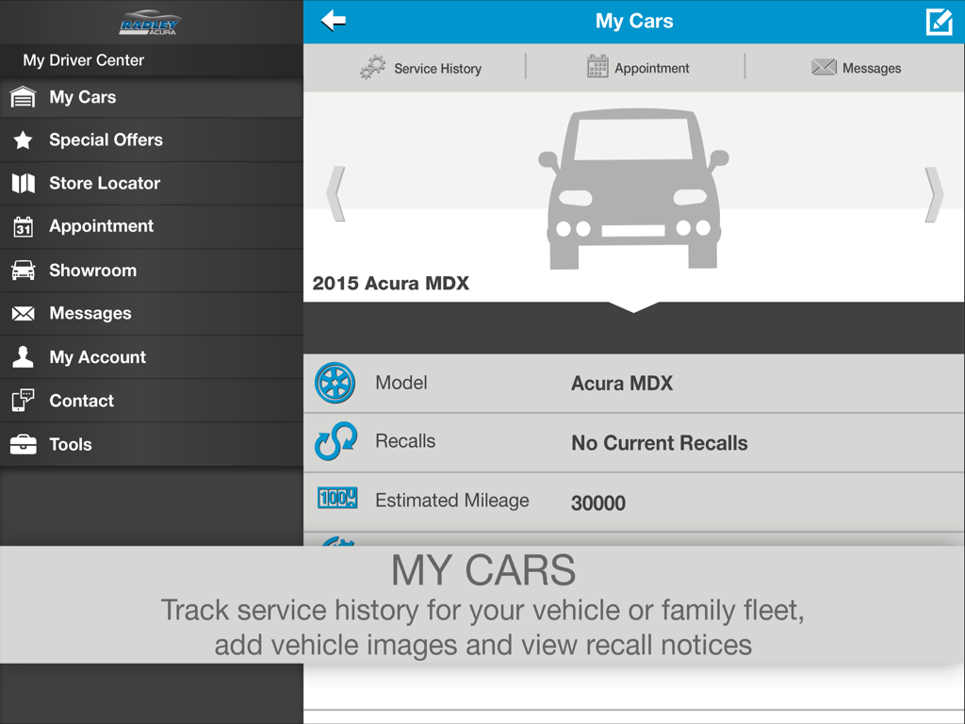
Task: Click the Model label
Action: [x=401, y=383]
